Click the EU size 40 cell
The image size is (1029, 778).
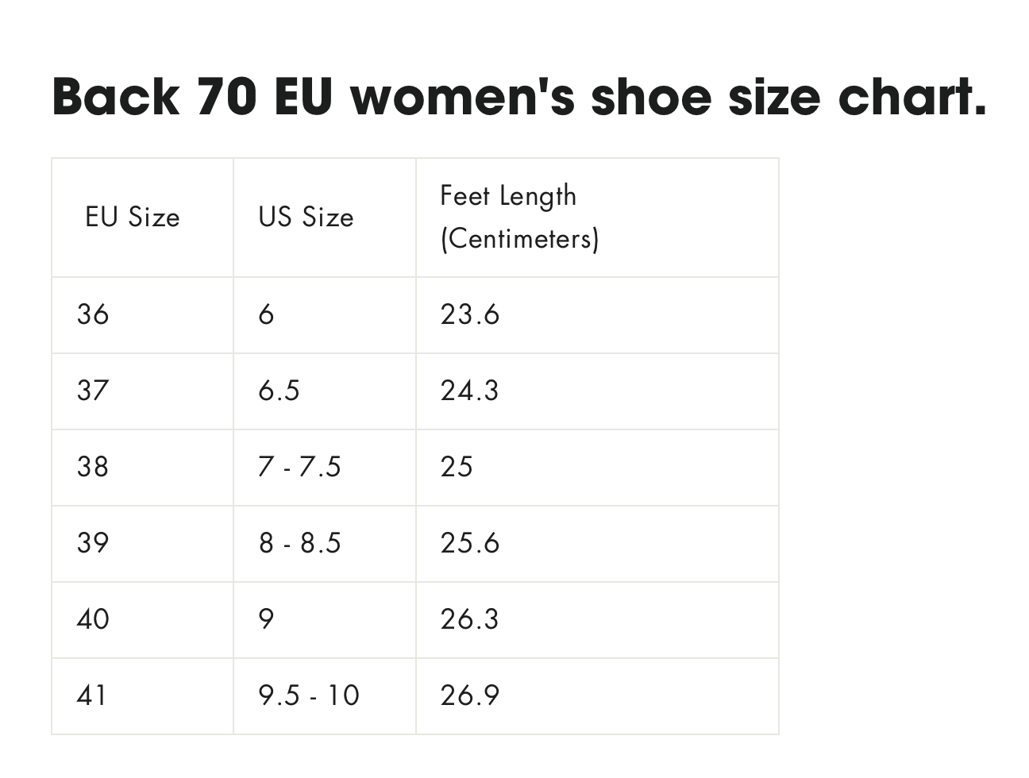pyautogui.click(x=93, y=619)
